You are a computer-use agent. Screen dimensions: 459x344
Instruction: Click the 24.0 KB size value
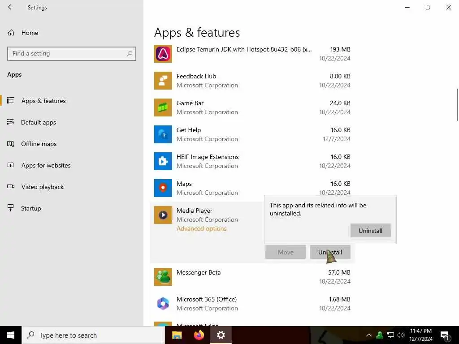pyautogui.click(x=340, y=103)
